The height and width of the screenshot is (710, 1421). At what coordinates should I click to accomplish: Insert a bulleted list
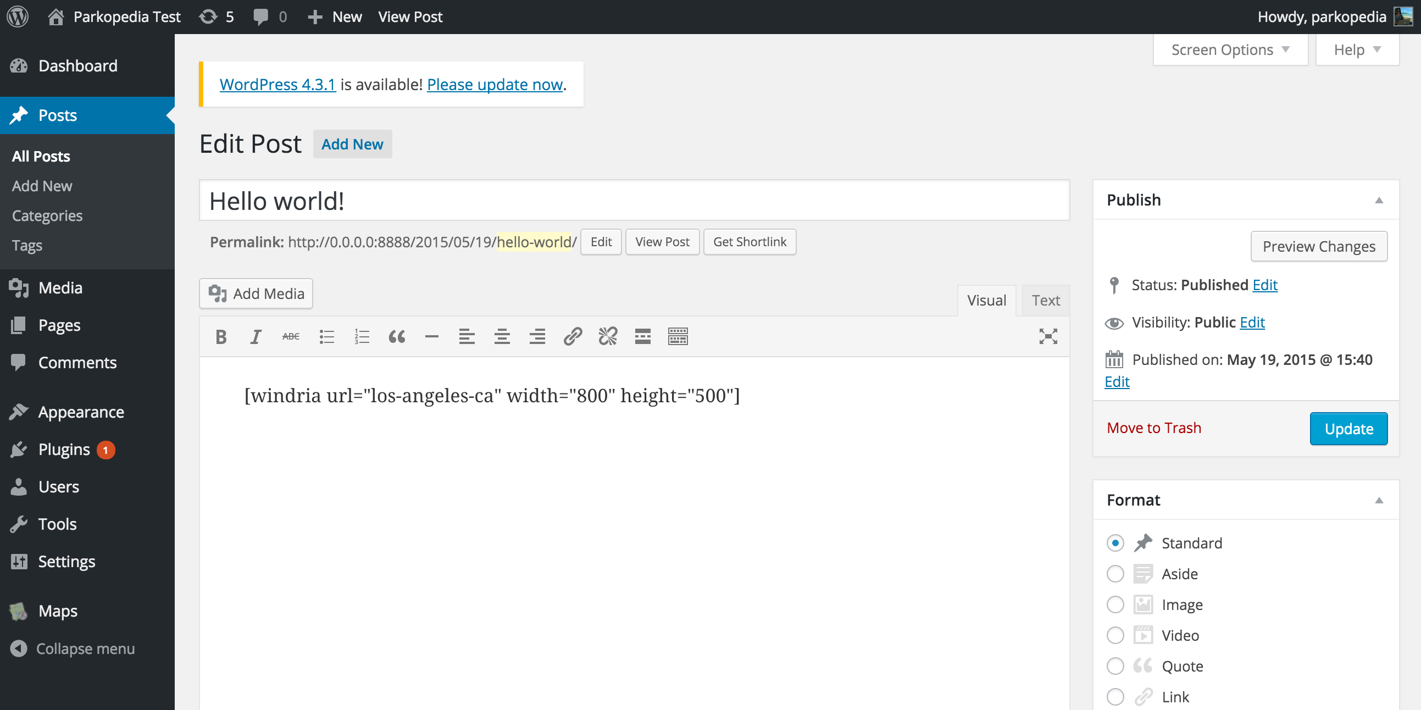[x=326, y=336]
